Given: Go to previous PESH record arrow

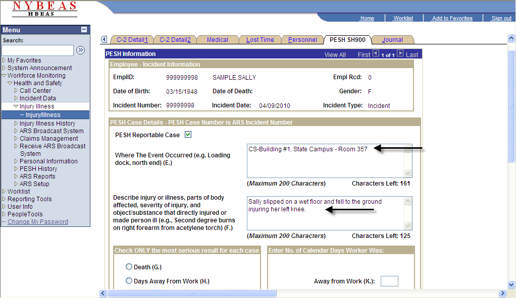Looking at the screenshot, I should (376, 53).
